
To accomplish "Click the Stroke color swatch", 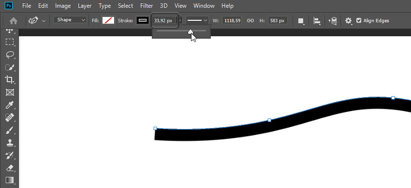I will click(x=142, y=20).
